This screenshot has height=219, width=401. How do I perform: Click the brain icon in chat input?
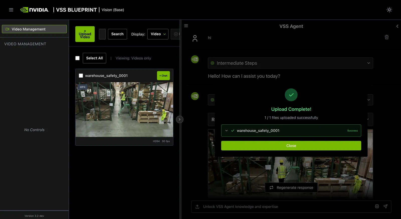pyautogui.click(x=377, y=206)
